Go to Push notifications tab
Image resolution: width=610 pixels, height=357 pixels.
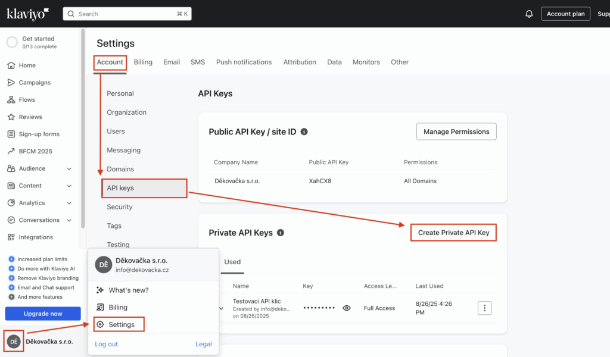coord(244,62)
